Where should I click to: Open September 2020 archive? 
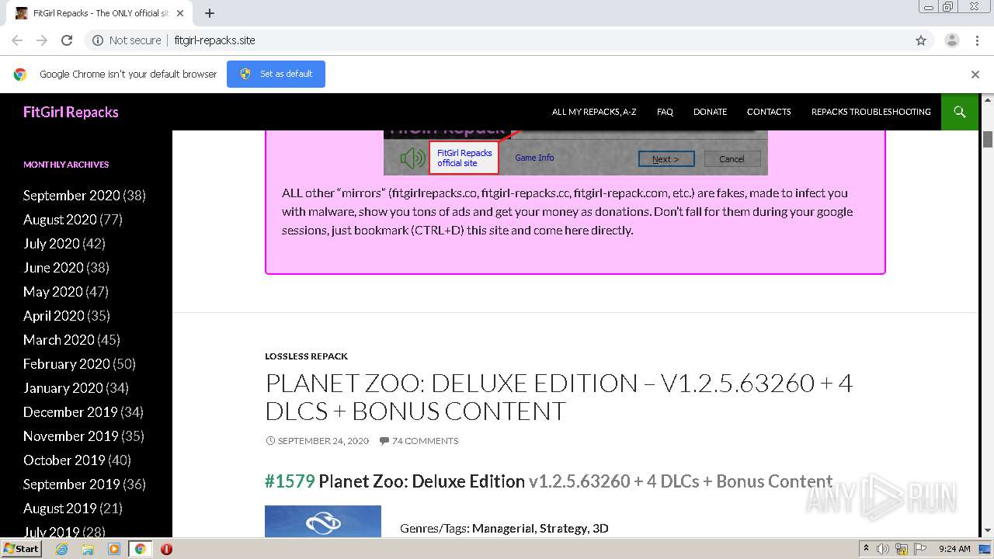71,196
